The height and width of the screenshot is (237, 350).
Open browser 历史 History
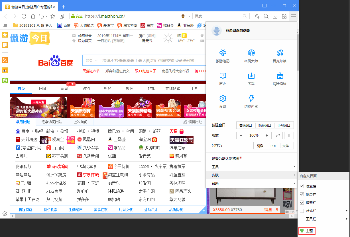click(223, 79)
